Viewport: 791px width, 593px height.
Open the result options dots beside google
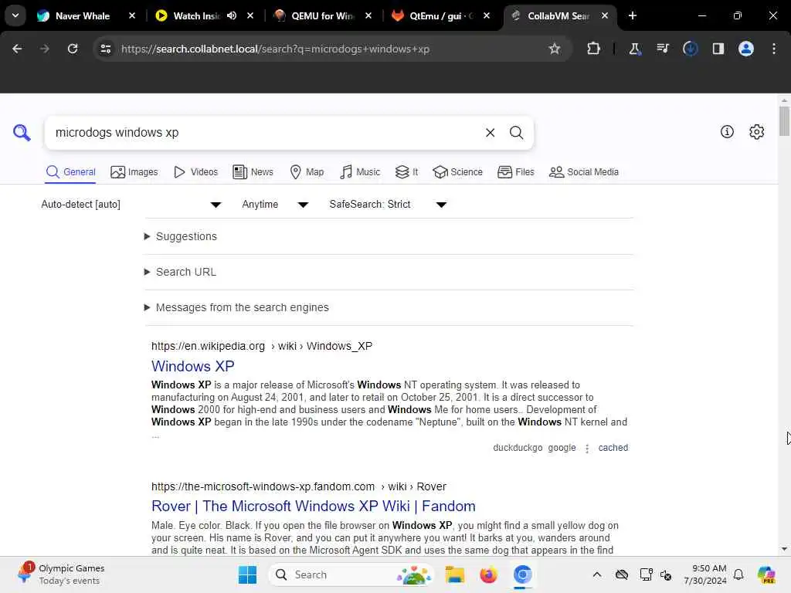click(x=587, y=449)
